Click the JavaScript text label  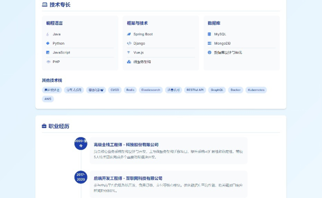coord(61,52)
